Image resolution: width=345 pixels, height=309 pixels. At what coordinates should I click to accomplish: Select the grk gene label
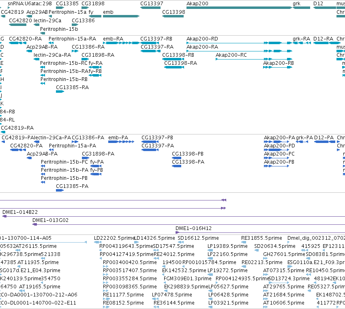(297, 4)
